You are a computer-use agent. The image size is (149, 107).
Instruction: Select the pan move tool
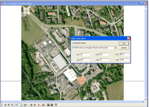click(5, 105)
